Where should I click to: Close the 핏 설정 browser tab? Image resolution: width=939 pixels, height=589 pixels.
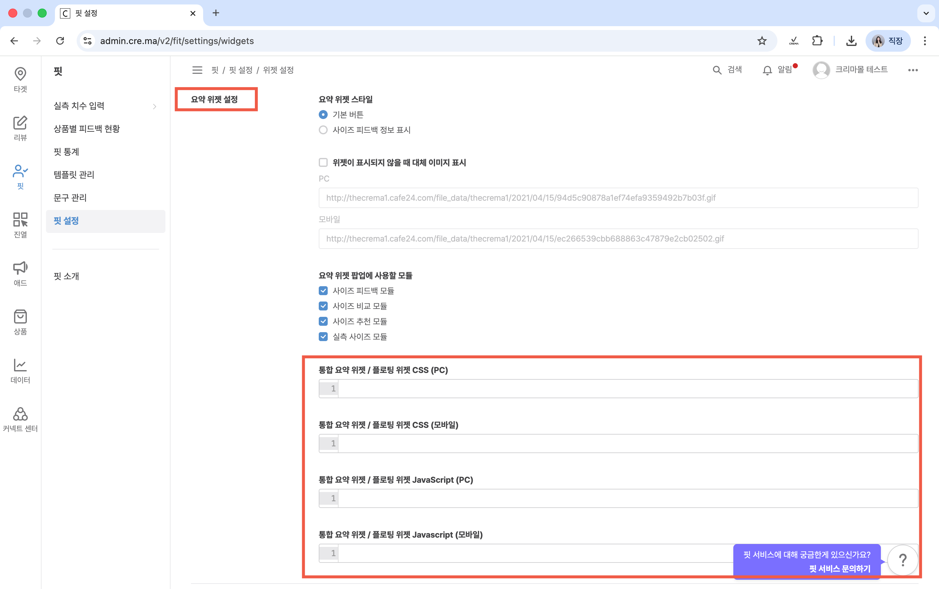coord(193,13)
